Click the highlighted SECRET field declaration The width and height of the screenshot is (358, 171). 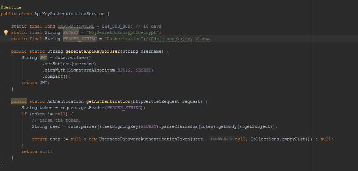pyautogui.click(x=71, y=32)
